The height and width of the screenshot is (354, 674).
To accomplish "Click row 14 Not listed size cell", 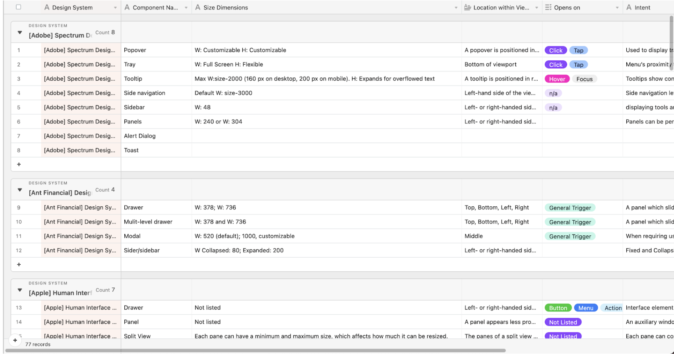I will point(327,321).
